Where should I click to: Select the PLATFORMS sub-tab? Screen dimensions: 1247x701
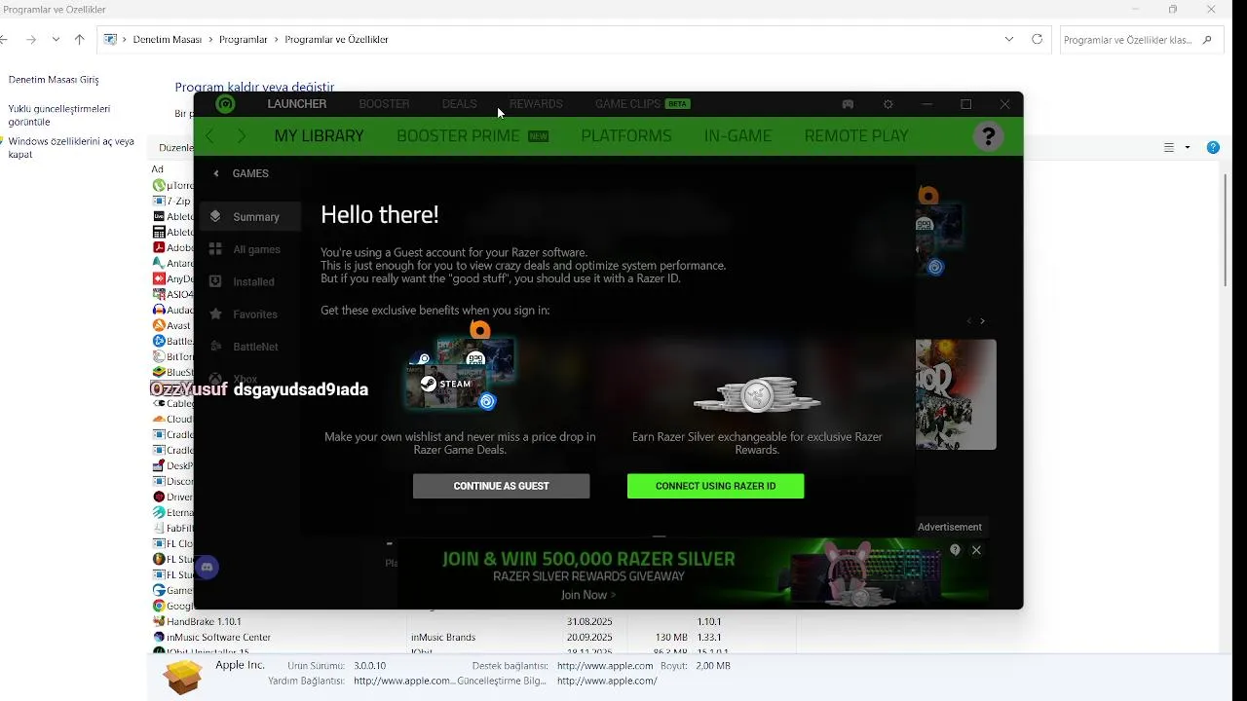(x=626, y=136)
